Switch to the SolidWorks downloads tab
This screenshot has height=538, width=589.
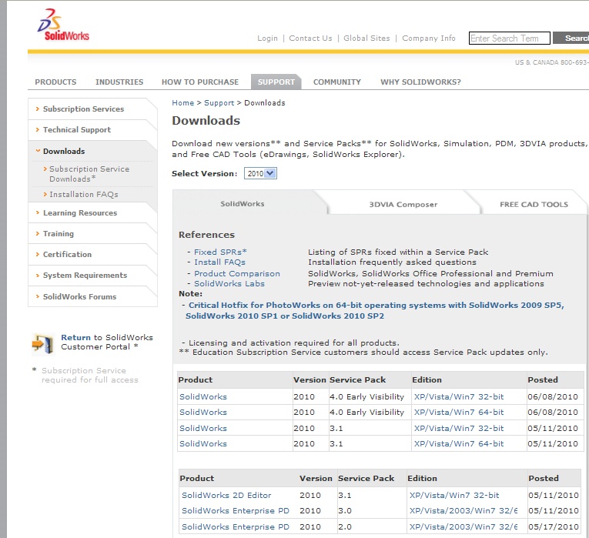click(x=243, y=204)
